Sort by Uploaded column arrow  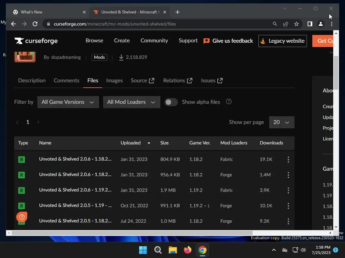(149, 143)
